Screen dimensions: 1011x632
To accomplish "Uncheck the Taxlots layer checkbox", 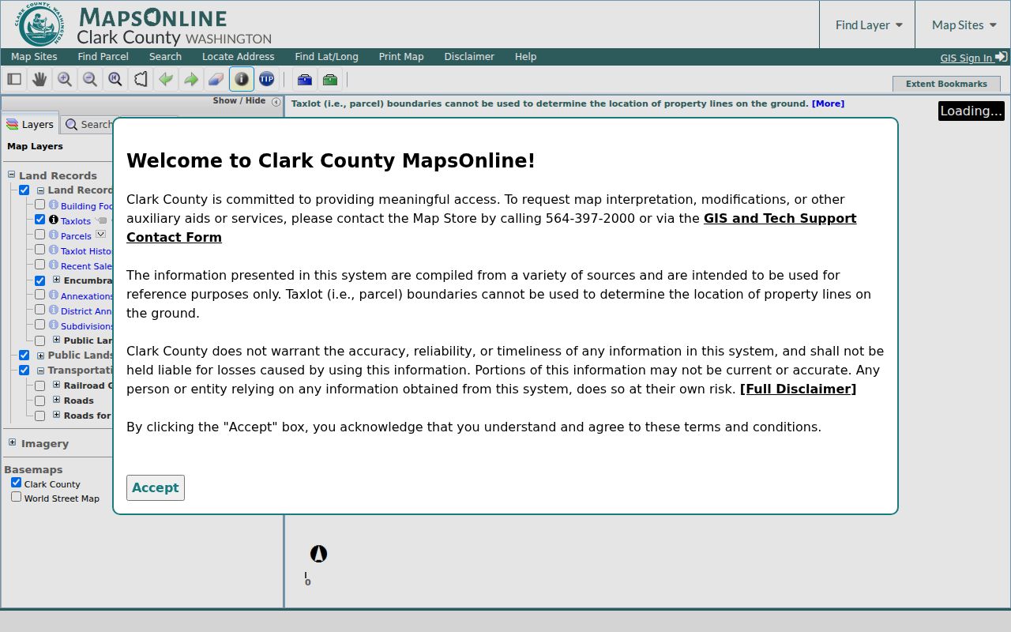I will pyautogui.click(x=39, y=220).
